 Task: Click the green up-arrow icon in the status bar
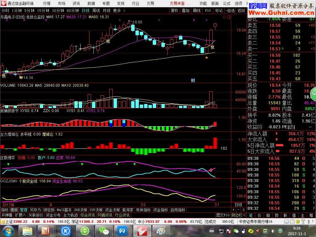click(298, 222)
